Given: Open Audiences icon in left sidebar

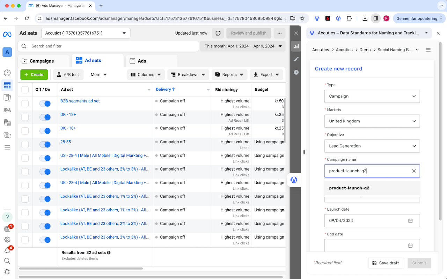Looking at the screenshot, I should [7, 110].
